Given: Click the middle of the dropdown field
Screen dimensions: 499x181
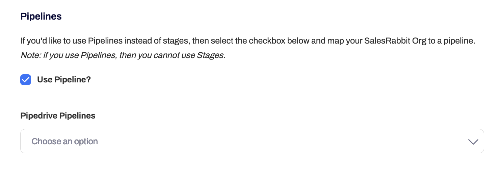Looking at the screenshot, I should click(252, 141).
